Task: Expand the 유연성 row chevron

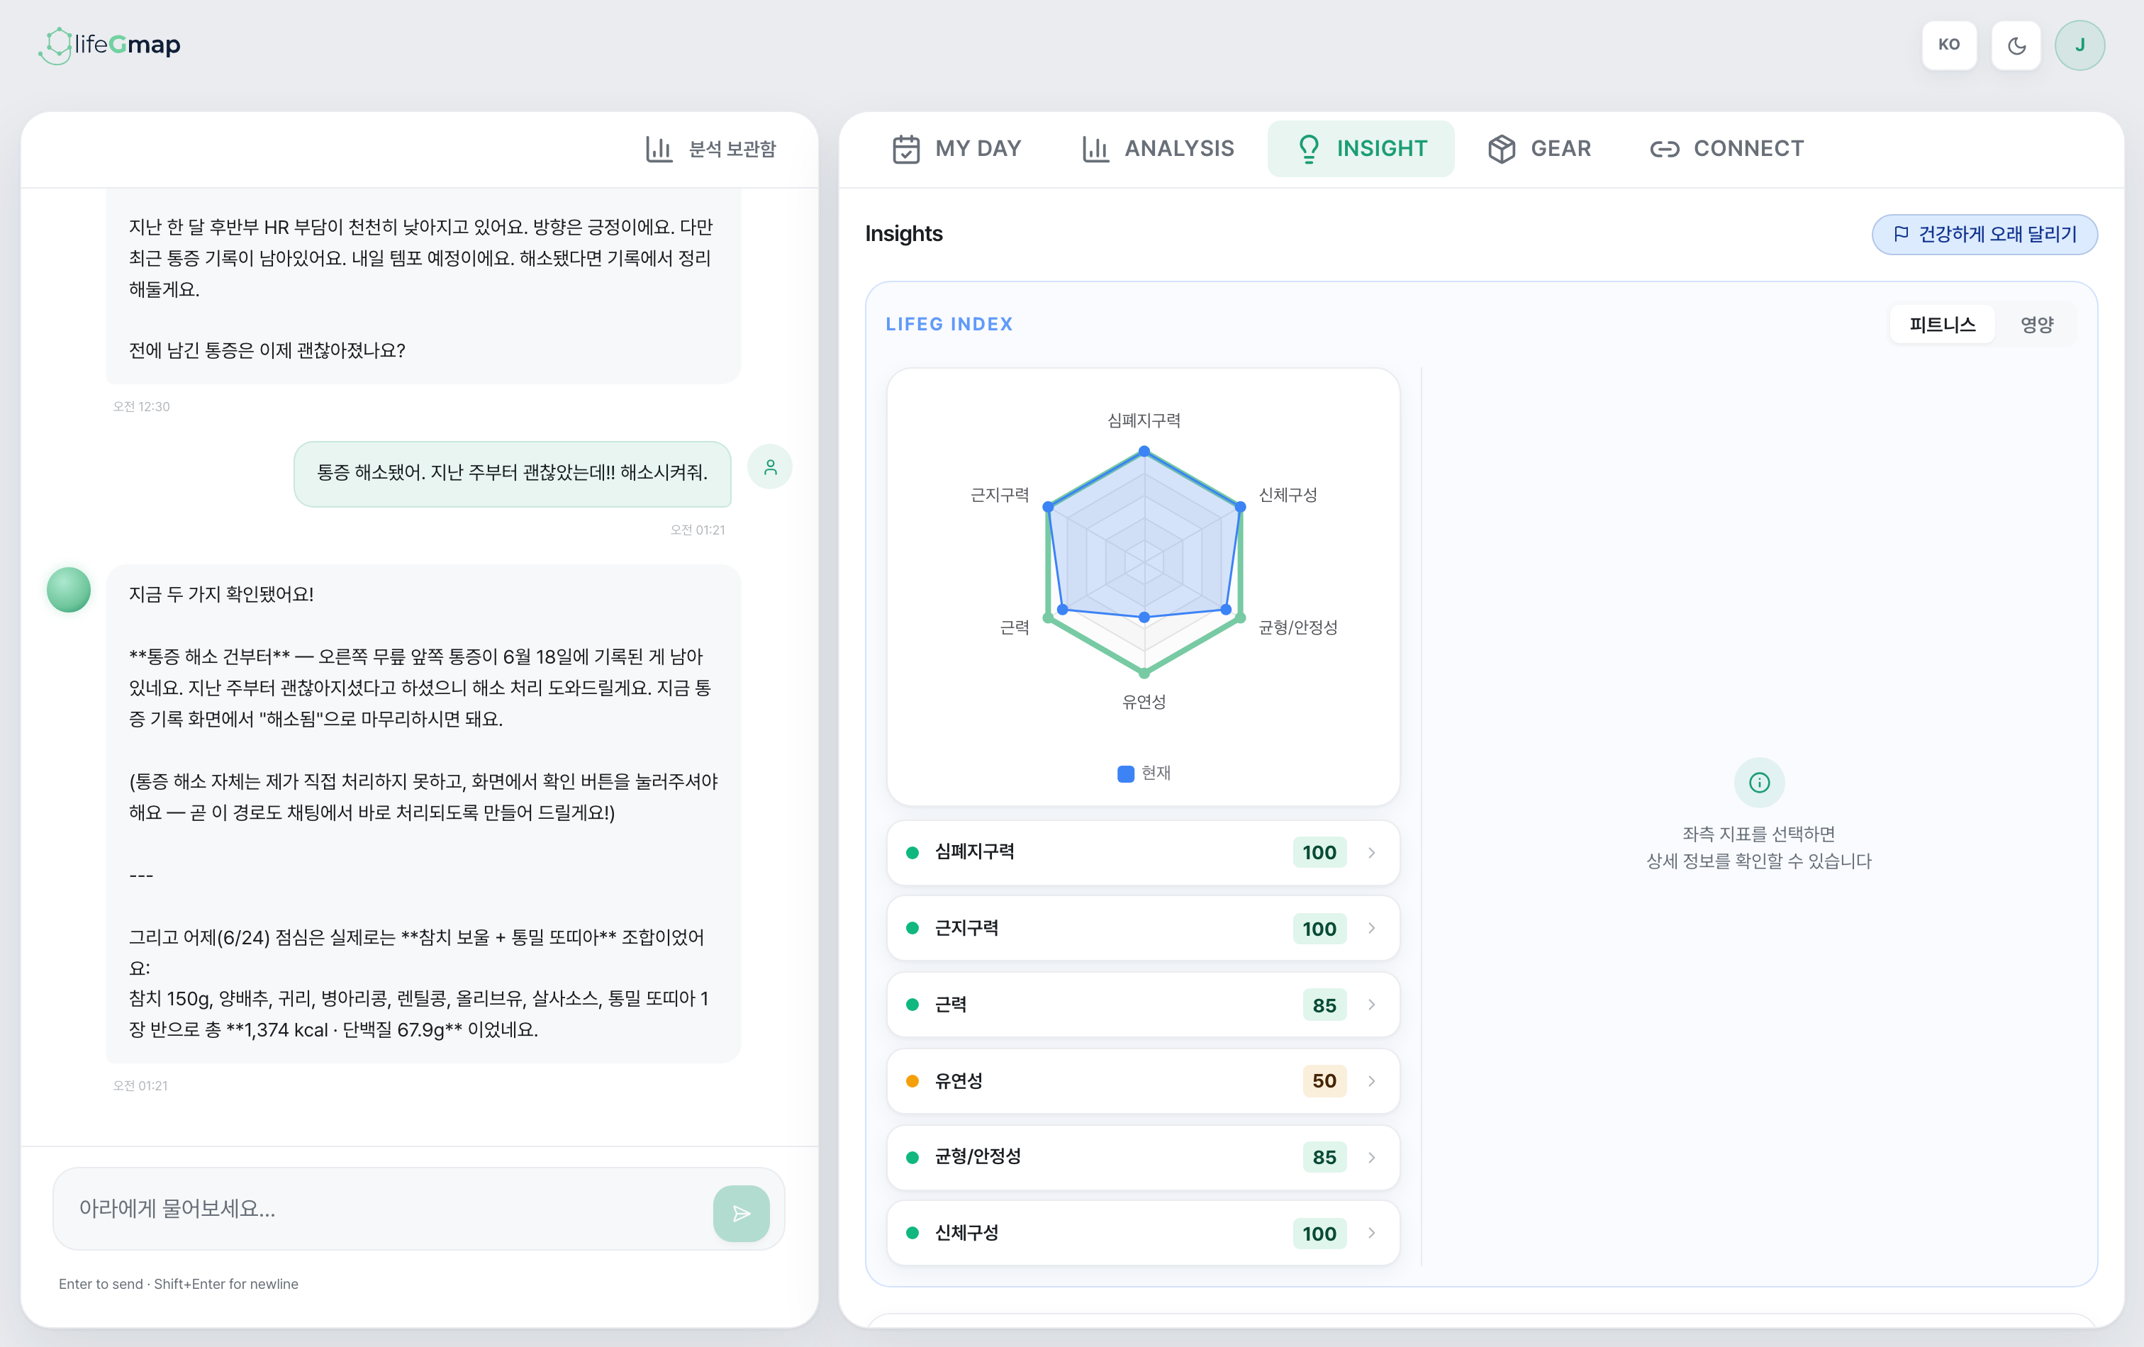Action: tap(1372, 1081)
